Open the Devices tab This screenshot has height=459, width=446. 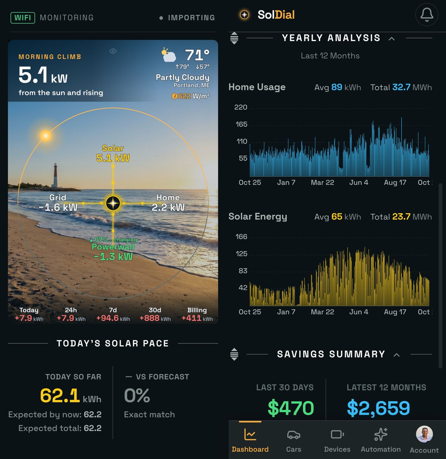click(x=337, y=440)
